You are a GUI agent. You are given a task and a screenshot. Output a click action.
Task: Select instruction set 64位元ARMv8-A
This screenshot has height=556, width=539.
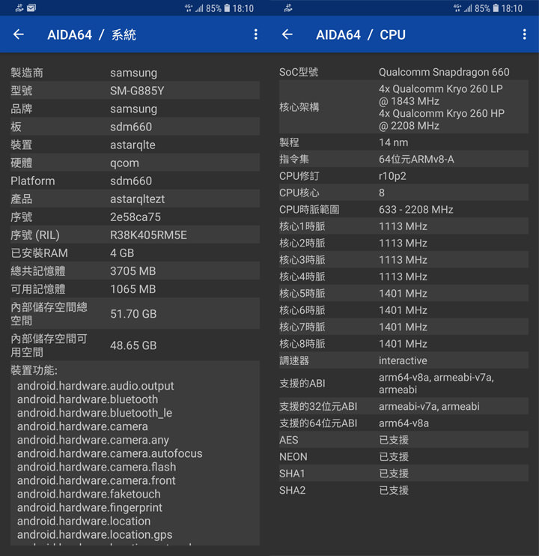coord(416,159)
